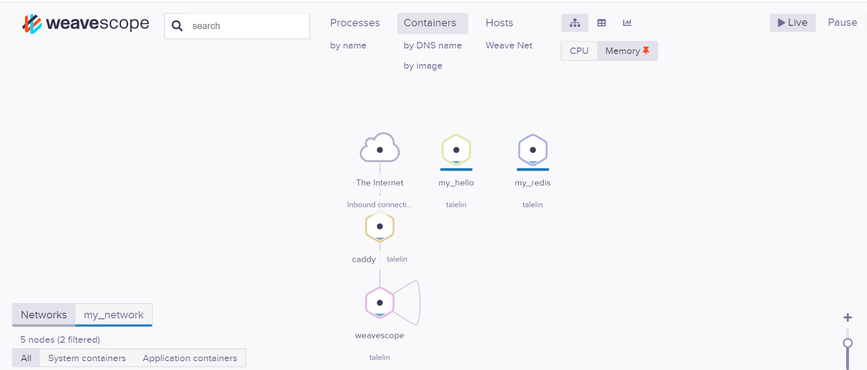Click the my_hello node label
The height and width of the screenshot is (370, 867).
(x=456, y=183)
